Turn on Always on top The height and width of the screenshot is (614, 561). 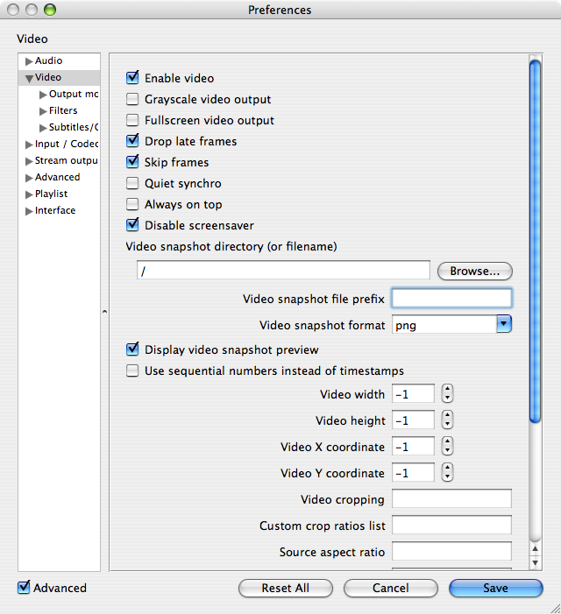pos(132,204)
